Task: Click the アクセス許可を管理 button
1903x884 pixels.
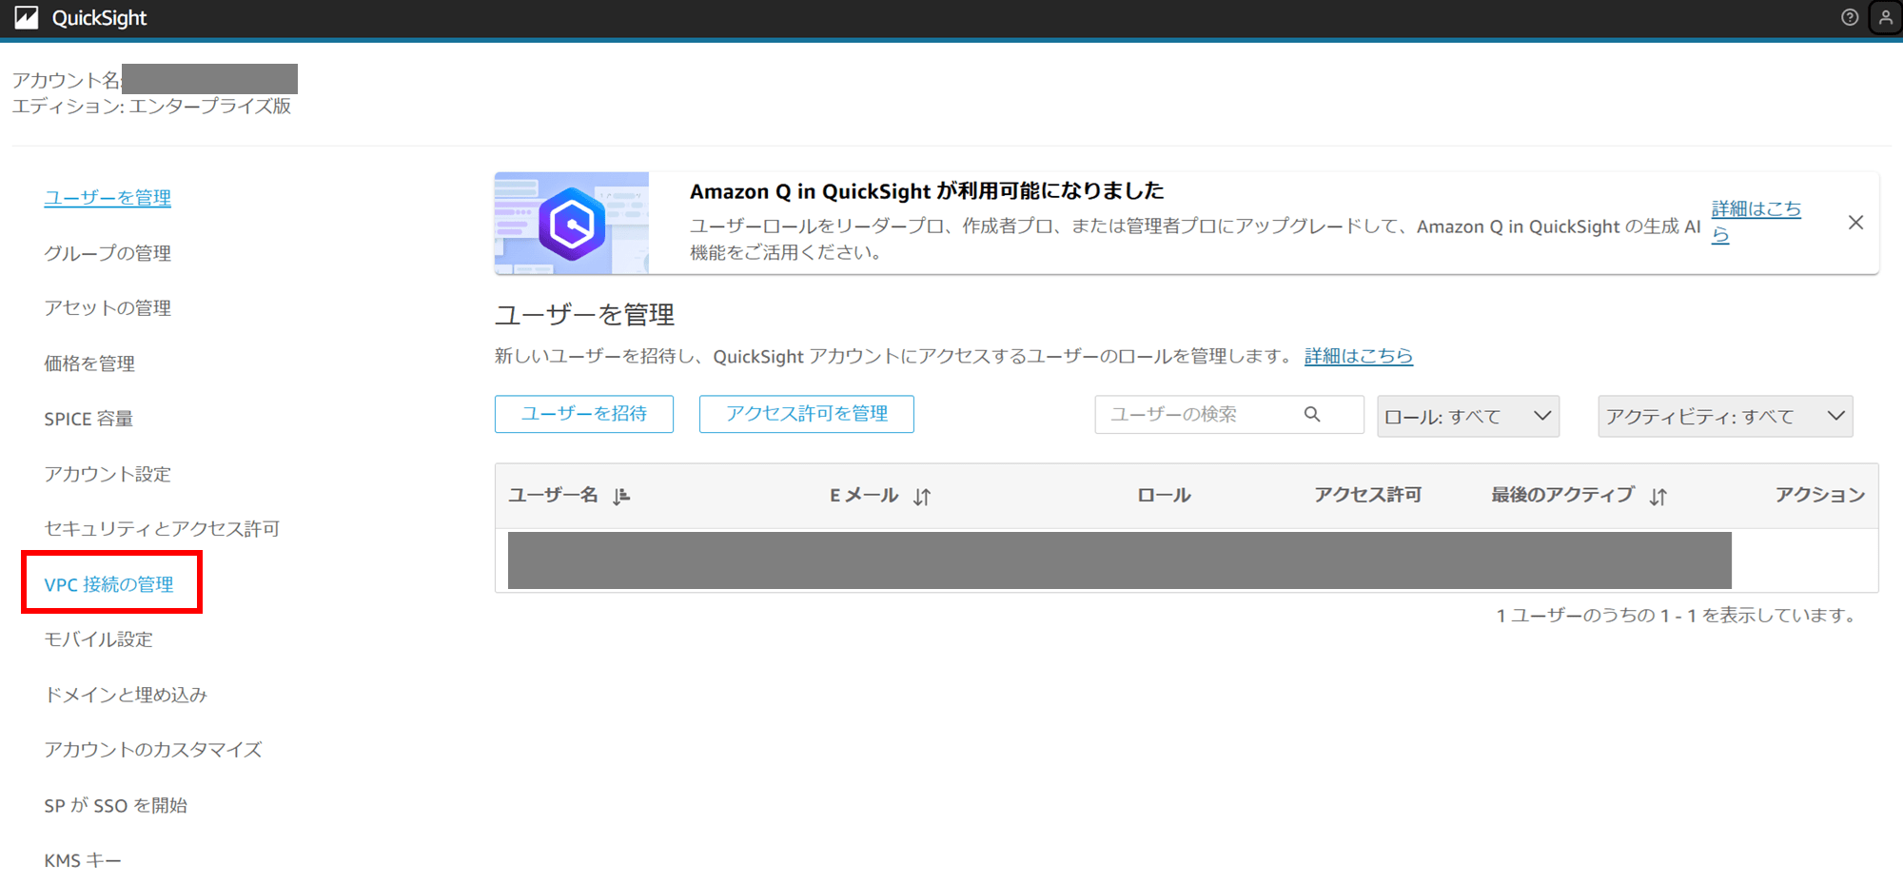Action: [x=807, y=414]
